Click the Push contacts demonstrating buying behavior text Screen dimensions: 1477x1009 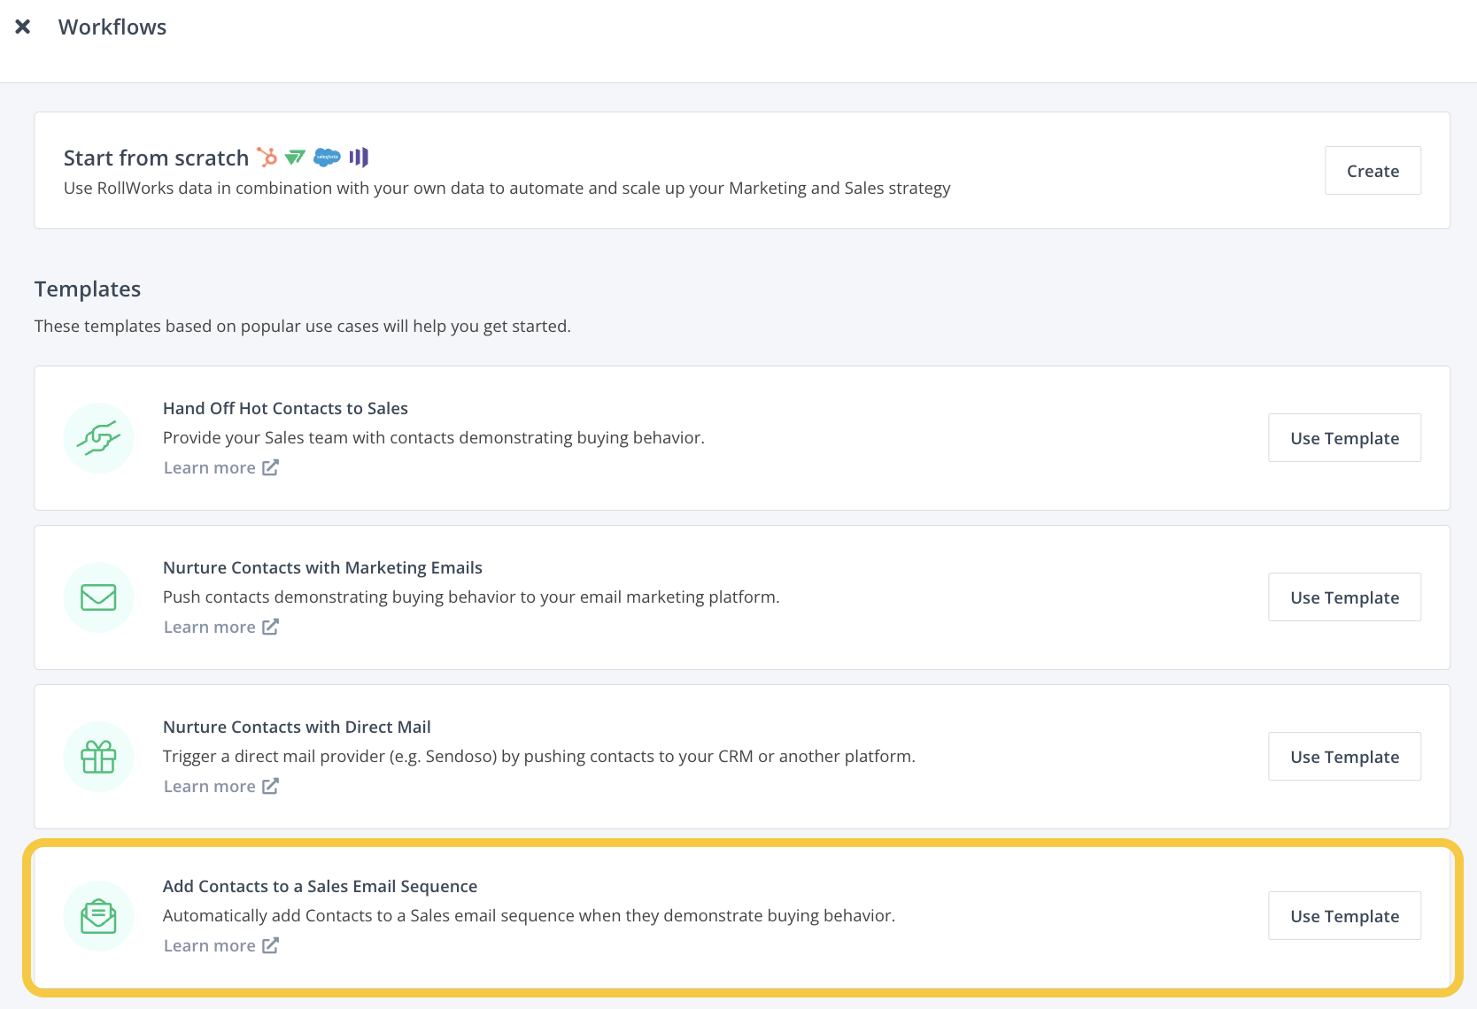click(471, 597)
